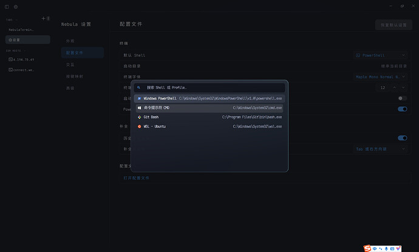Switch Chinese/English mode in Sogou IME bar

(x=375, y=248)
